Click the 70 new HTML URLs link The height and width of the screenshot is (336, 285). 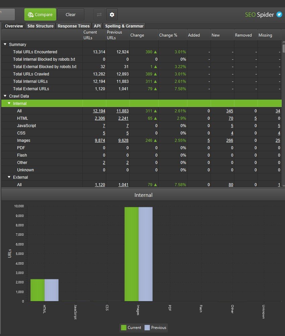click(230, 118)
